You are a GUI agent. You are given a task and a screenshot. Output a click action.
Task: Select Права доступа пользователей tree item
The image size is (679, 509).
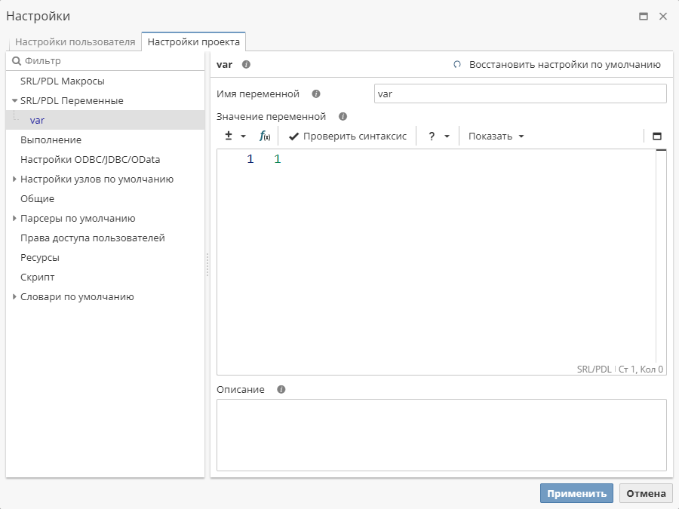[x=92, y=238]
